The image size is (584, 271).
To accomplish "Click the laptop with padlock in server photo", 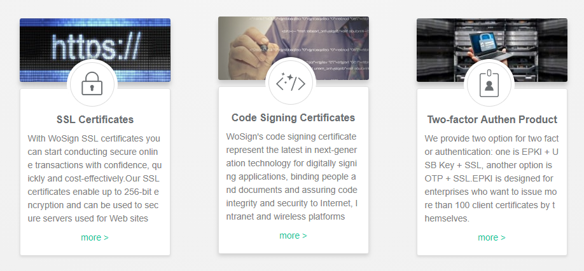I will coord(488,47).
